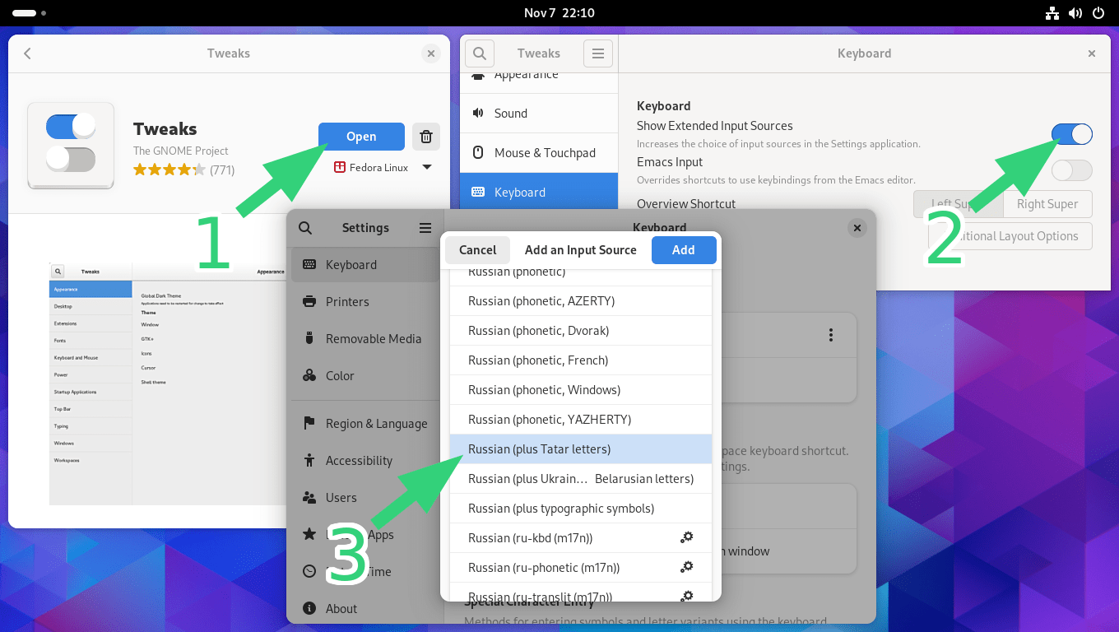The height and width of the screenshot is (632, 1119).
Task: Uninstall Tweaks using the trash icon
Action: pyautogui.click(x=425, y=137)
